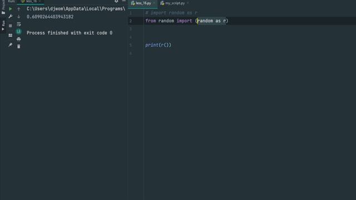Click the print(r()) code line
Viewport: 356px width, 200px height.
pyautogui.click(x=158, y=45)
